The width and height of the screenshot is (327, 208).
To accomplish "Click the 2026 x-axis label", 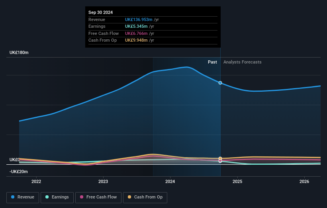I will (304, 181).
